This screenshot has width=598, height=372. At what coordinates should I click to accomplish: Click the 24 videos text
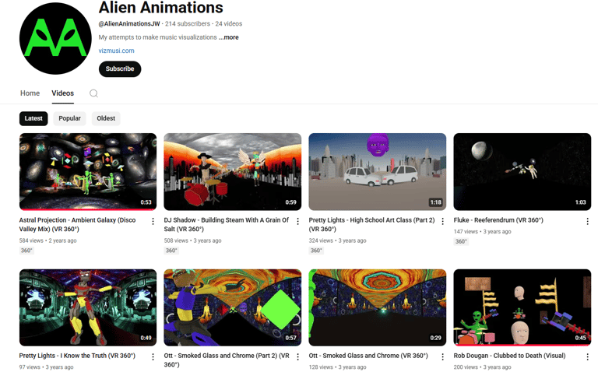tap(228, 23)
